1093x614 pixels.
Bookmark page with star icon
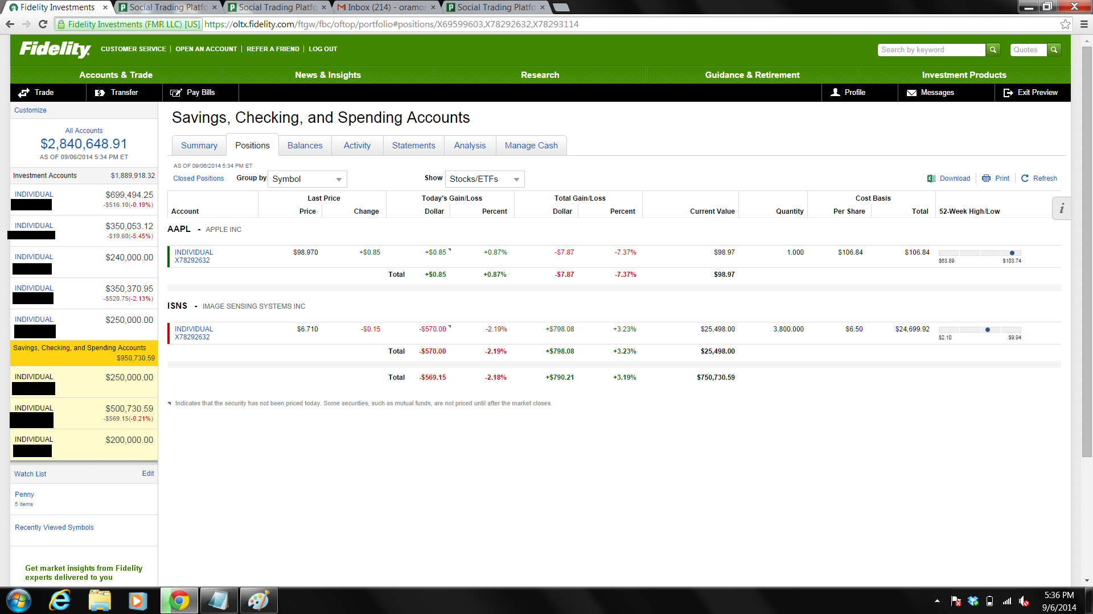pyautogui.click(x=1065, y=24)
